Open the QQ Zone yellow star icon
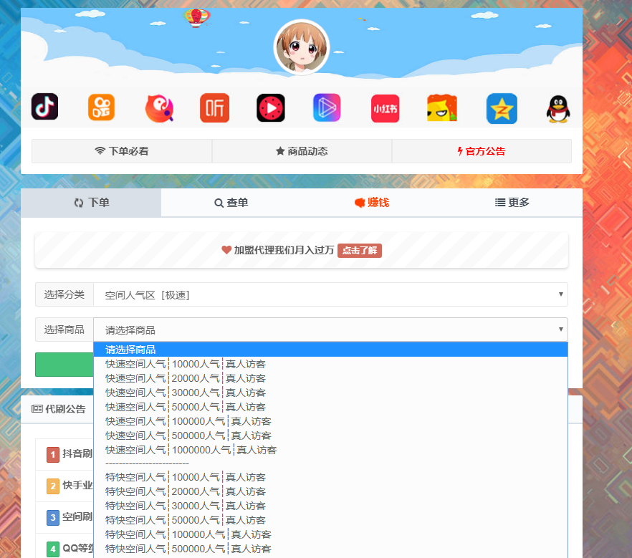The height and width of the screenshot is (558, 632). tap(502, 108)
